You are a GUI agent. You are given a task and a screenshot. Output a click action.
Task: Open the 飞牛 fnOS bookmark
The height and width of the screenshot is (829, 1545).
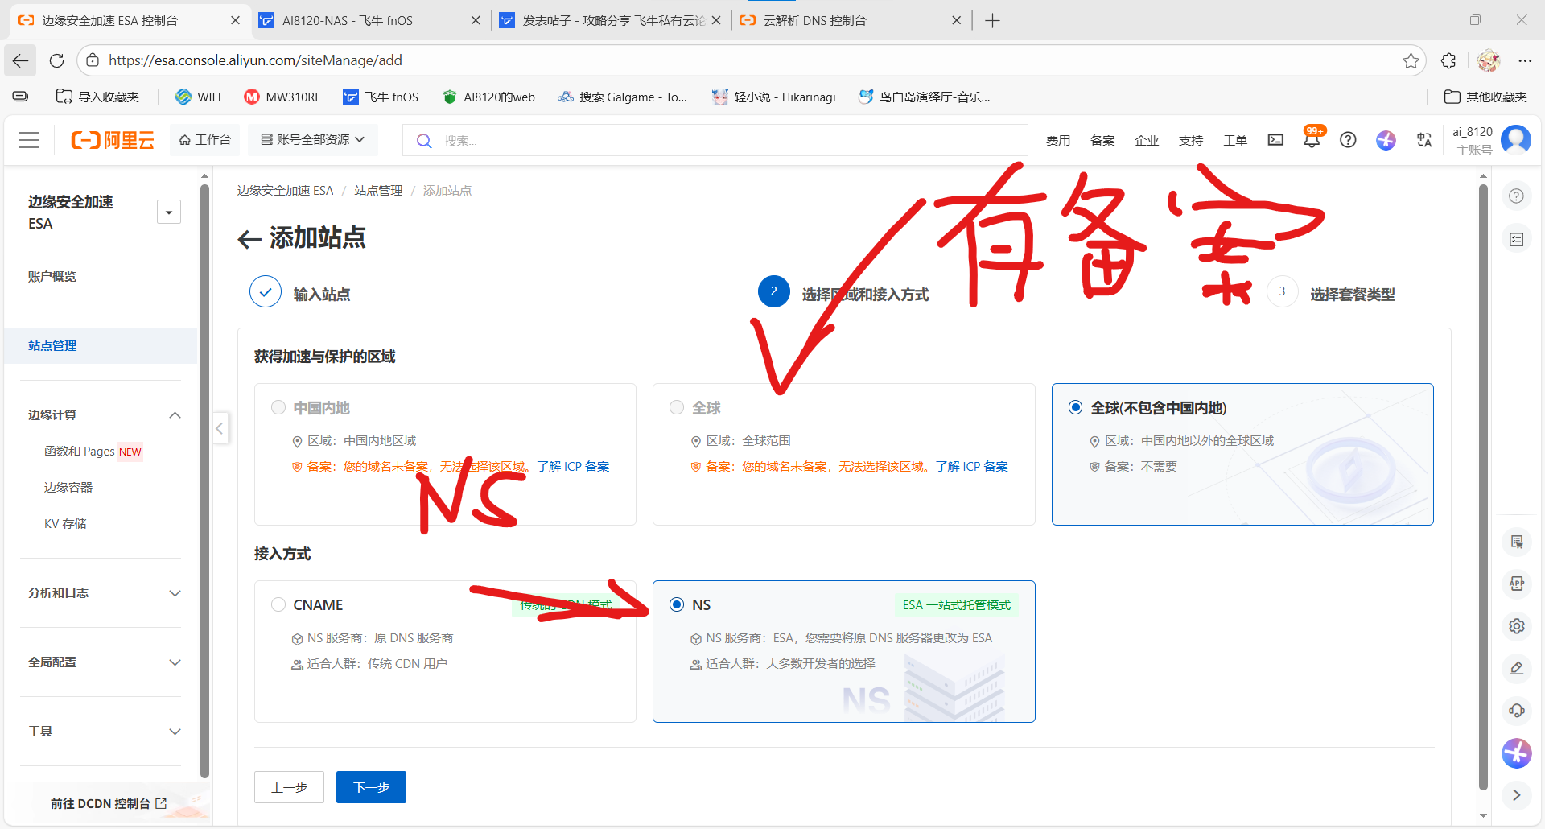click(381, 97)
